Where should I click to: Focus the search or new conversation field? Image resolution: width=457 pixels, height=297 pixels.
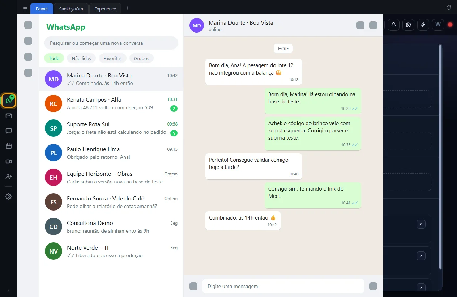[x=111, y=43]
